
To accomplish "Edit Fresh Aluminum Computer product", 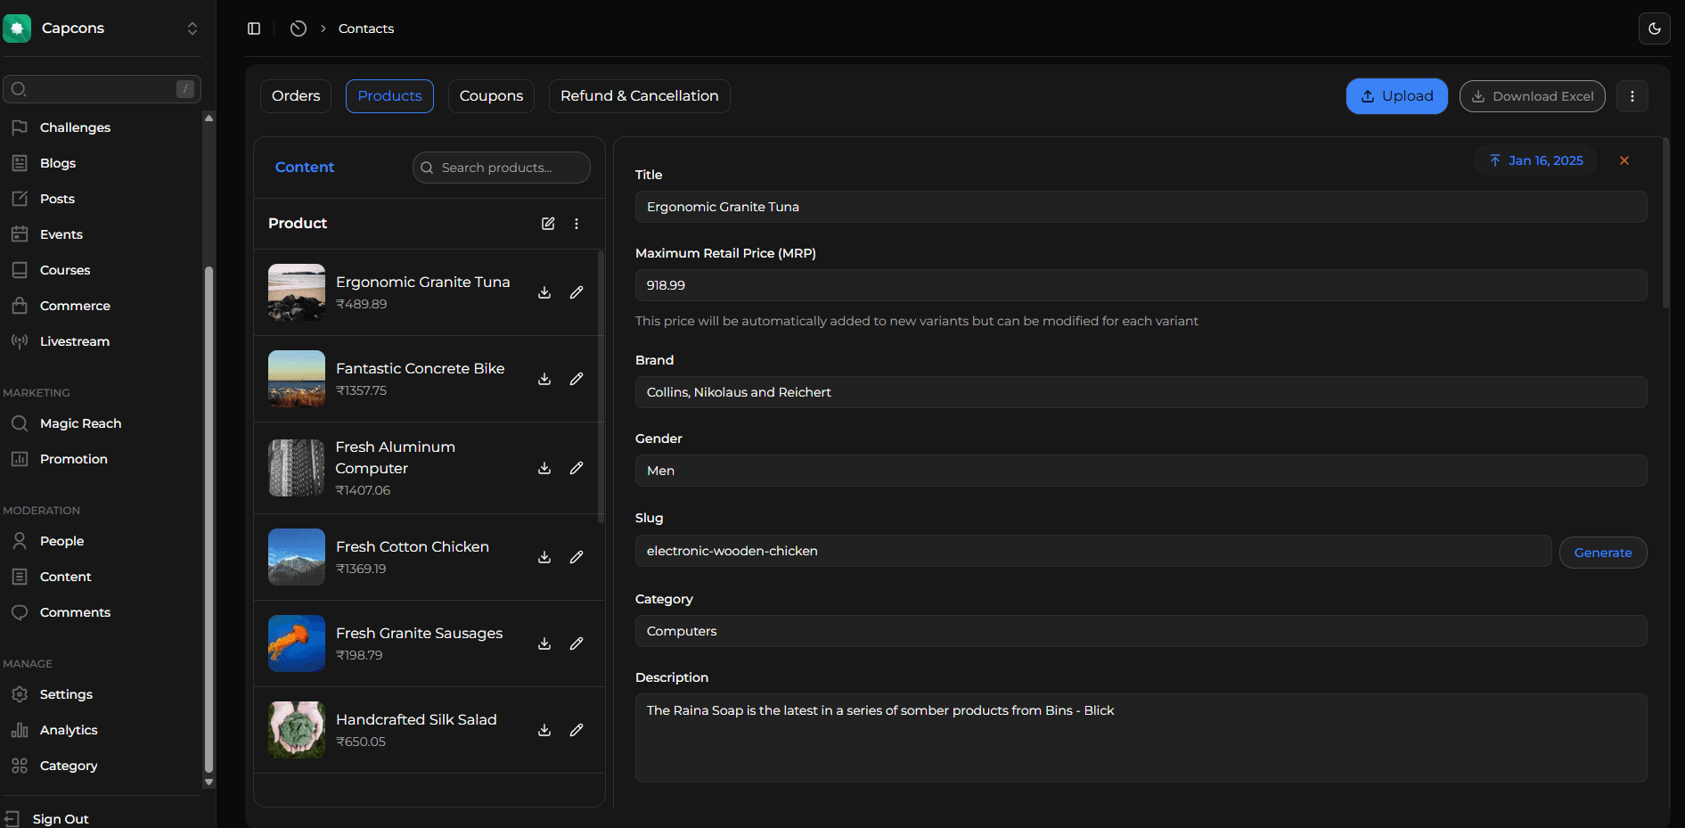I will (577, 468).
